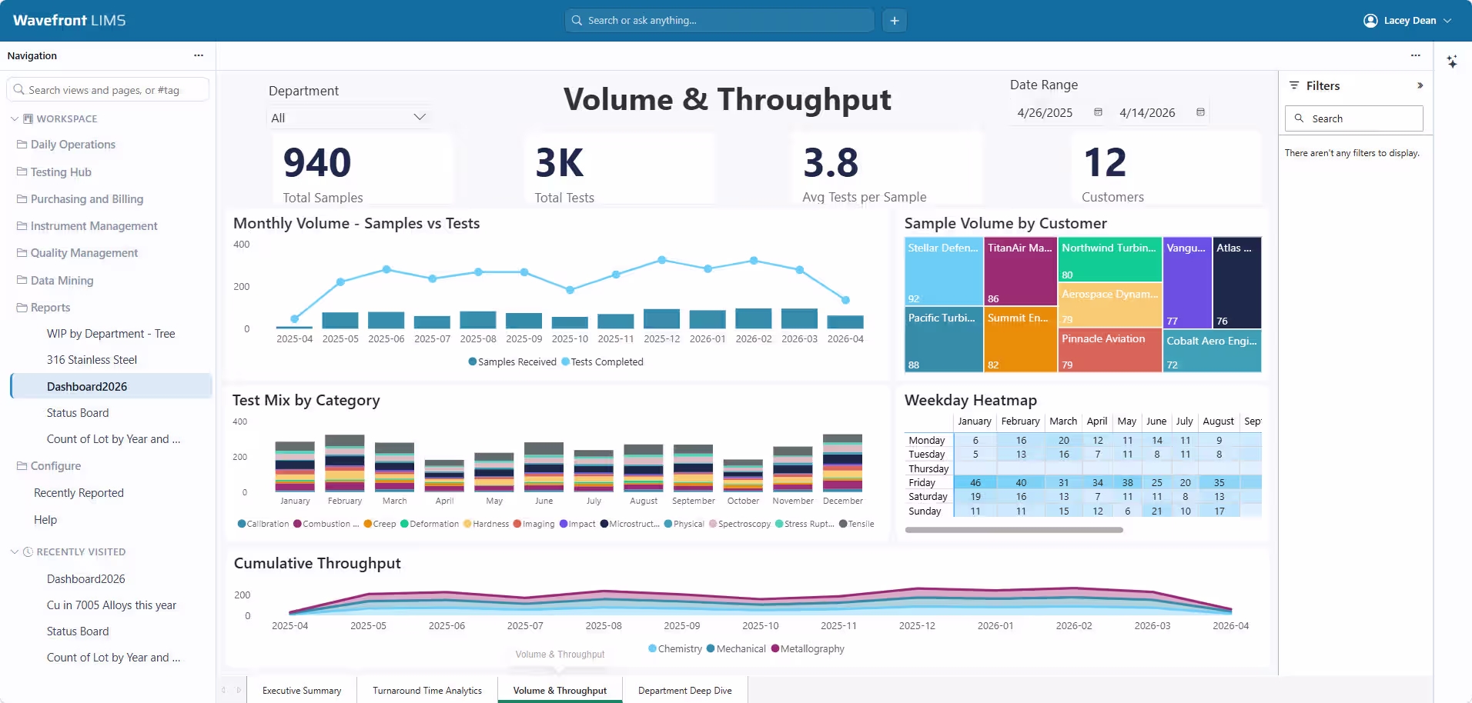
Task: Open 316 Stainless Steel report
Action: [x=92, y=360]
